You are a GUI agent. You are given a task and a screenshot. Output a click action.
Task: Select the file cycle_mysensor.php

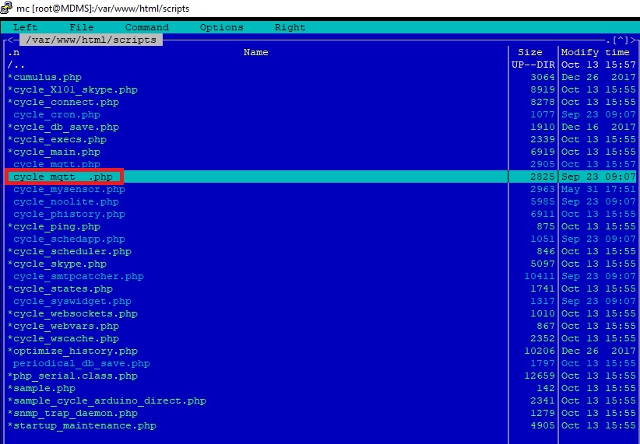69,189
